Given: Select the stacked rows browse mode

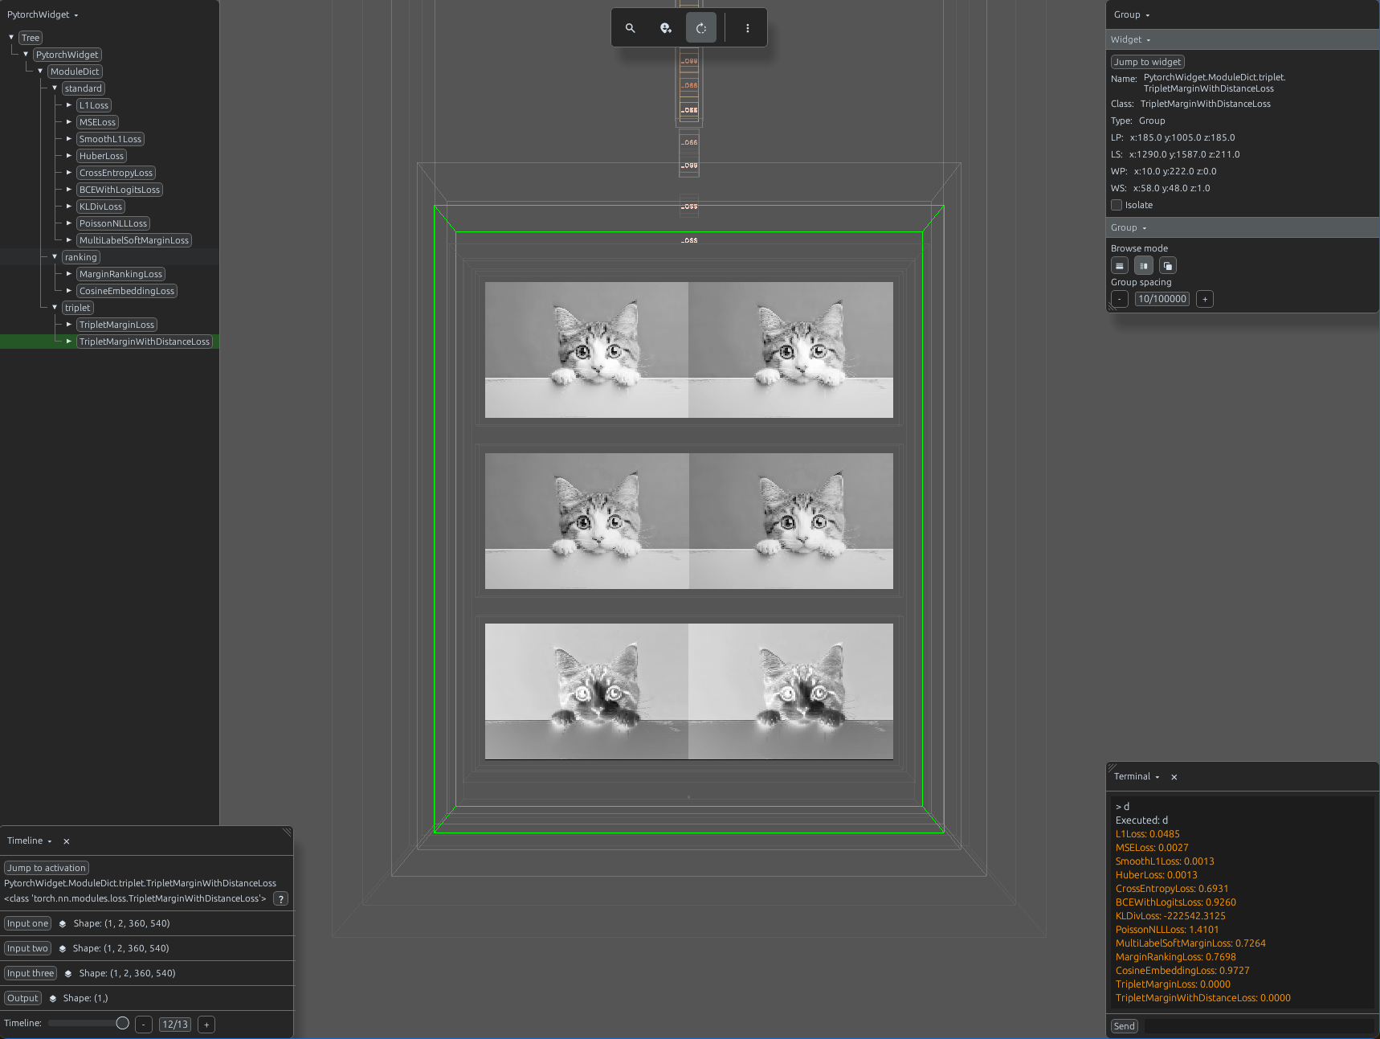Looking at the screenshot, I should coord(1120,266).
